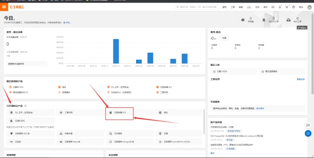Open the 日志服务 log service card

click(x=130, y=133)
